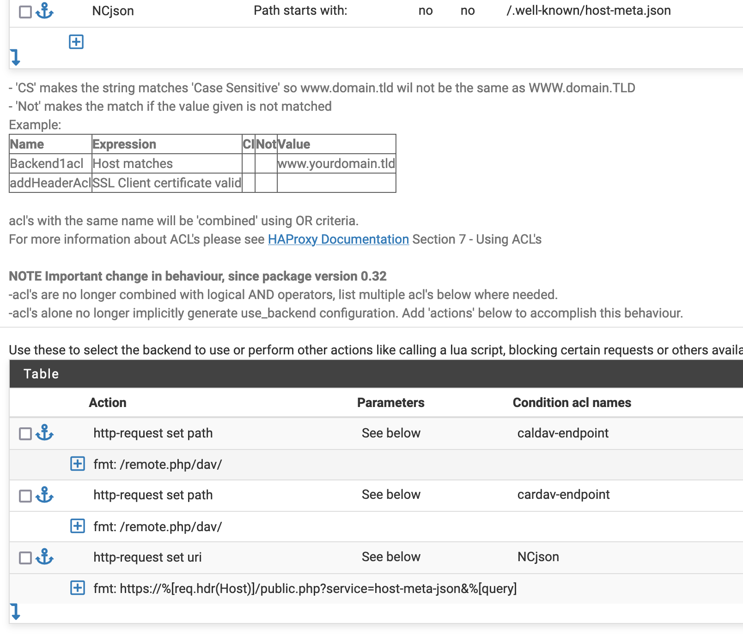Click 'NCjson' name in the ACL row
Image resolution: width=743 pixels, height=635 pixels.
tap(113, 11)
